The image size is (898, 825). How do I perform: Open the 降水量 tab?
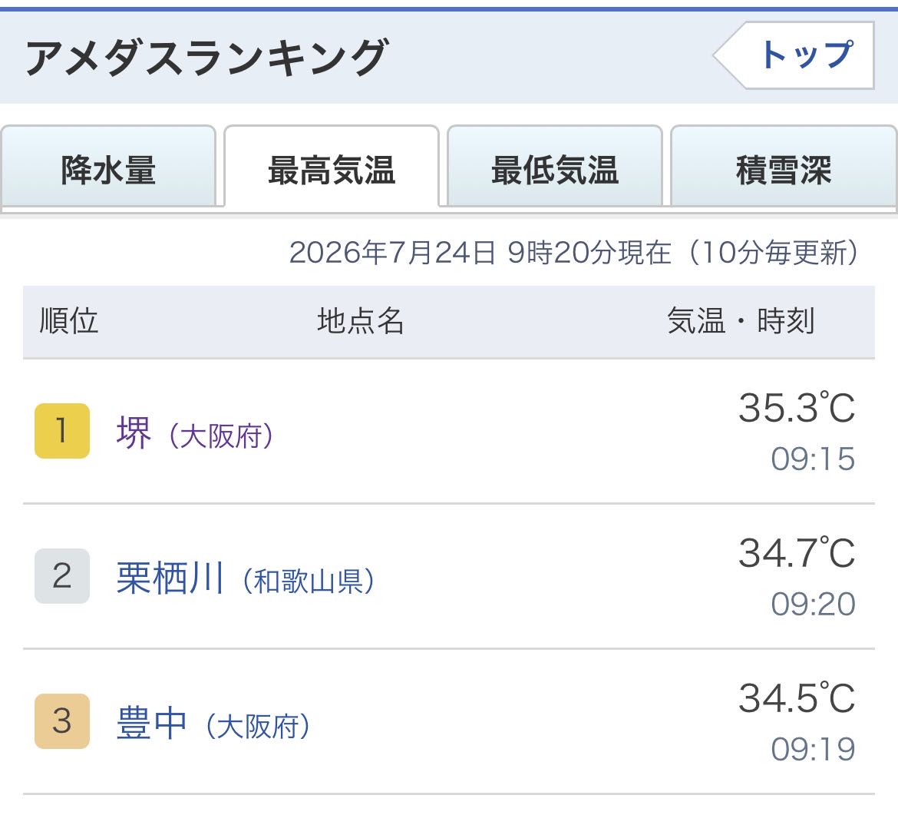(x=108, y=167)
